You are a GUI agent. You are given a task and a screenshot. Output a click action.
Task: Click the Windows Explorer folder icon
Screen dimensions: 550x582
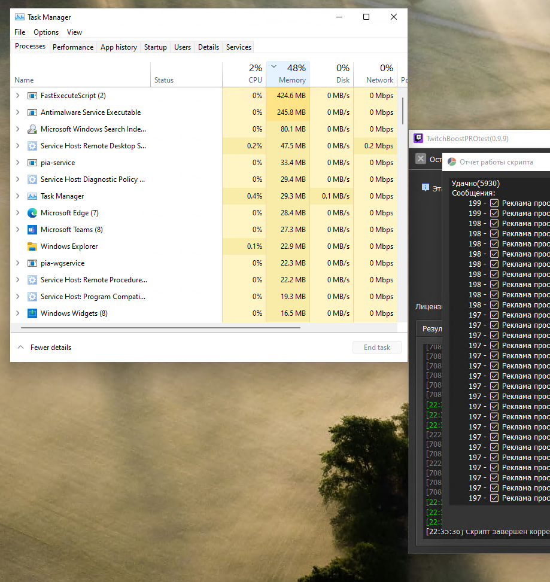(32, 246)
